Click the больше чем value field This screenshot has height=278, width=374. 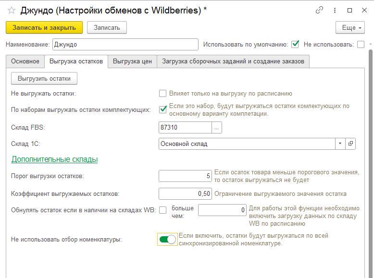click(x=222, y=210)
